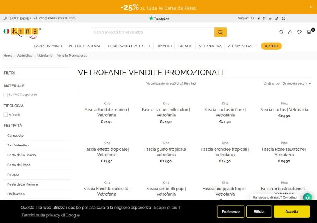The width and height of the screenshot is (317, 223).
Task: Open the Stencil menu
Action: [x=185, y=46]
